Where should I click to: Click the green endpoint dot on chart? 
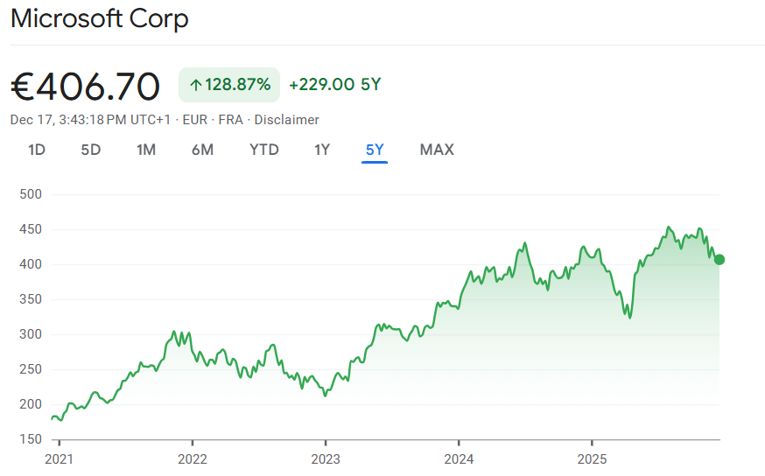[x=719, y=259]
